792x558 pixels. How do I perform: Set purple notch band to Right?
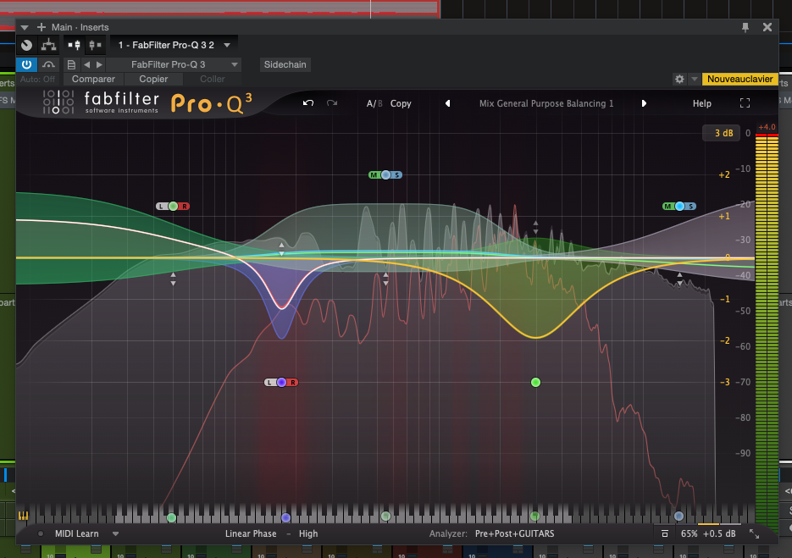click(292, 382)
